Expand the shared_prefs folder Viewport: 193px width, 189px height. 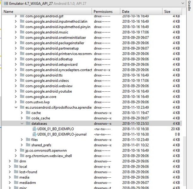click(x=22, y=145)
